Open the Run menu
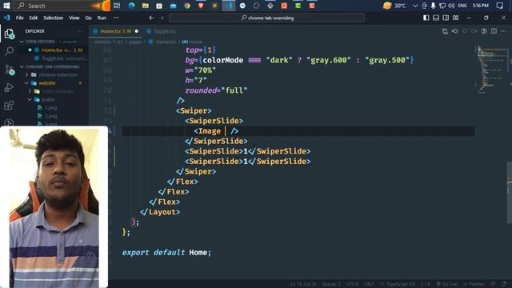The width and height of the screenshot is (512, 288). (102, 18)
